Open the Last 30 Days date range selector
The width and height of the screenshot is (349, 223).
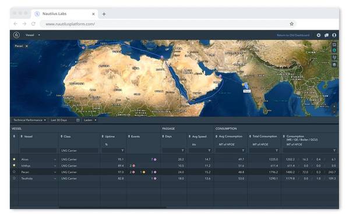point(65,120)
